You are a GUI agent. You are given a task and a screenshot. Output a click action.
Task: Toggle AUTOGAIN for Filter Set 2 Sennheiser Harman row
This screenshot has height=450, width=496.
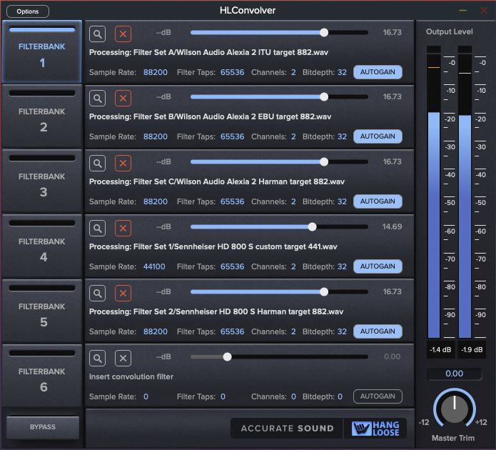378,331
